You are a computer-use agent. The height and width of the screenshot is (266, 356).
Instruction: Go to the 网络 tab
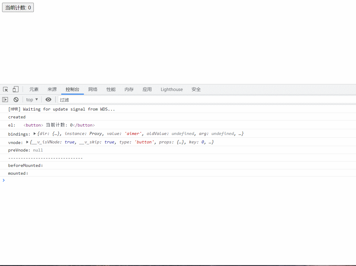[93, 89]
